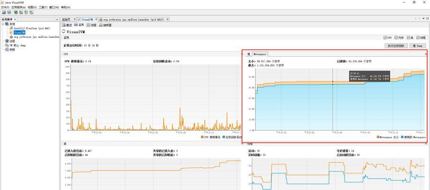Viewport: 430px width, 190px height.
Task: Minimize the 应用程序 side panel
Action: pos(57,19)
